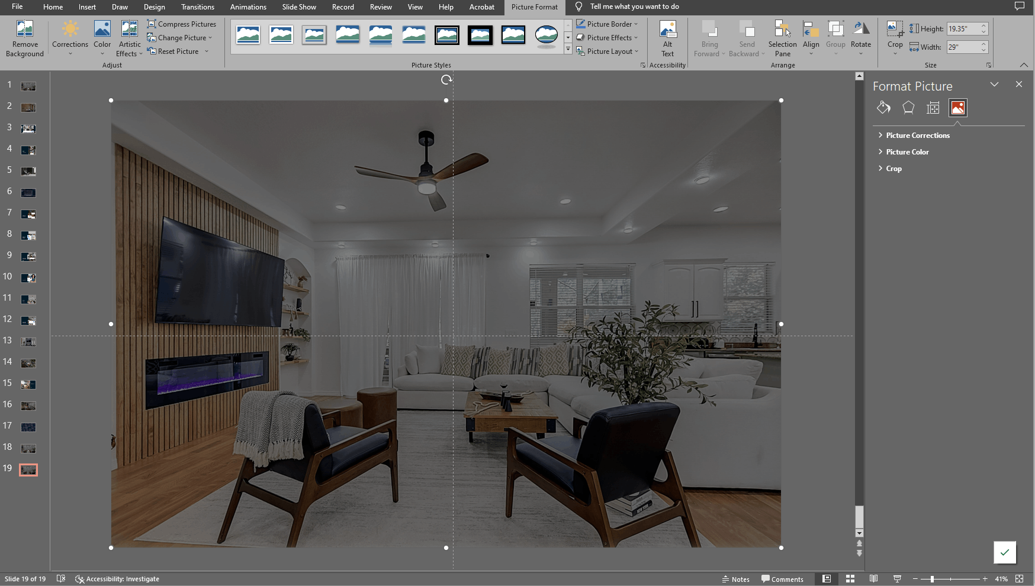Toggle Notes pane in status bar
The image size is (1035, 586).
point(736,579)
